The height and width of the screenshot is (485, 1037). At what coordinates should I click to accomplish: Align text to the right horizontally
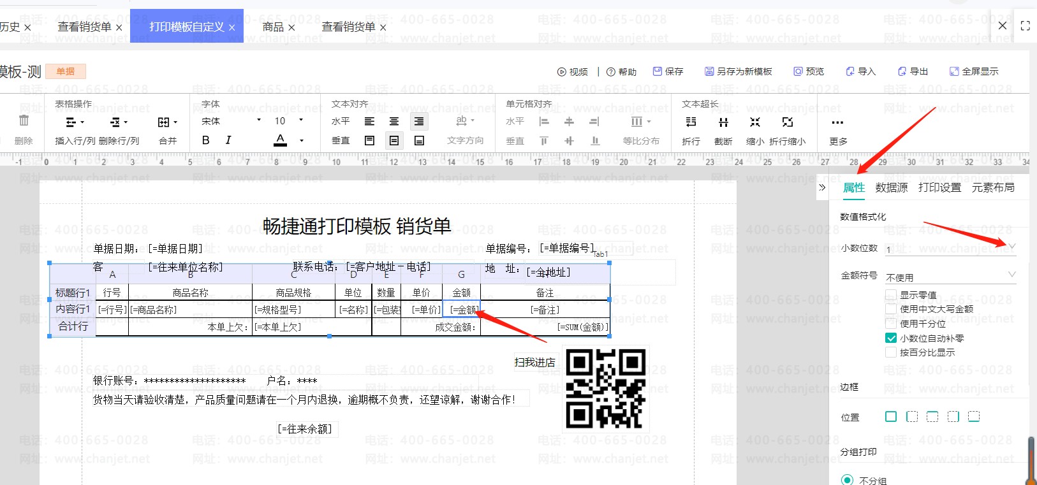(419, 121)
